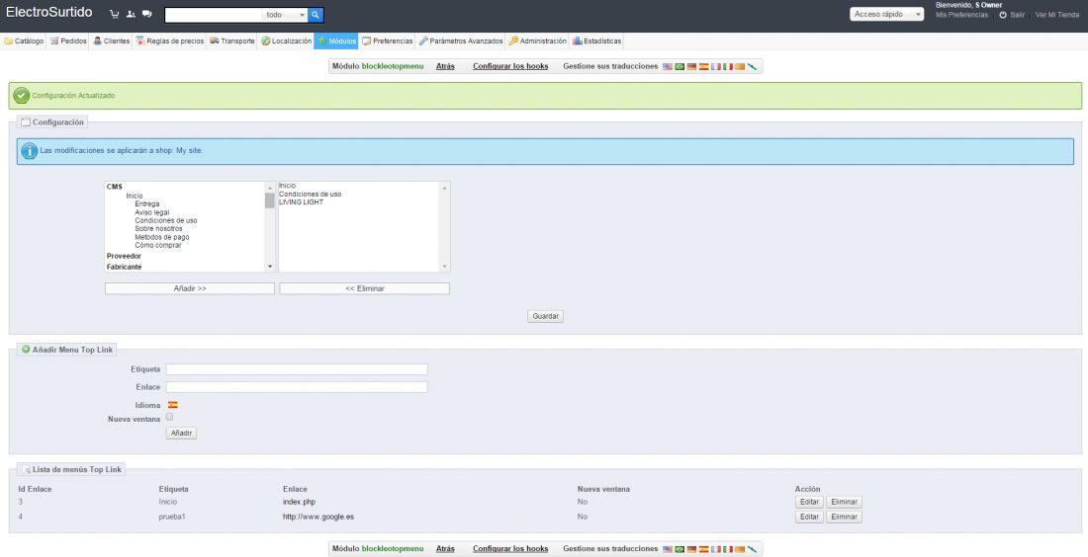Click the Guardar button

545,316
